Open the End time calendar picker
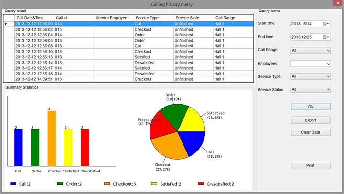The height and width of the screenshot is (194, 344). tap(326, 37)
